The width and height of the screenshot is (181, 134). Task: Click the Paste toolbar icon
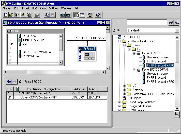pos(53,15)
